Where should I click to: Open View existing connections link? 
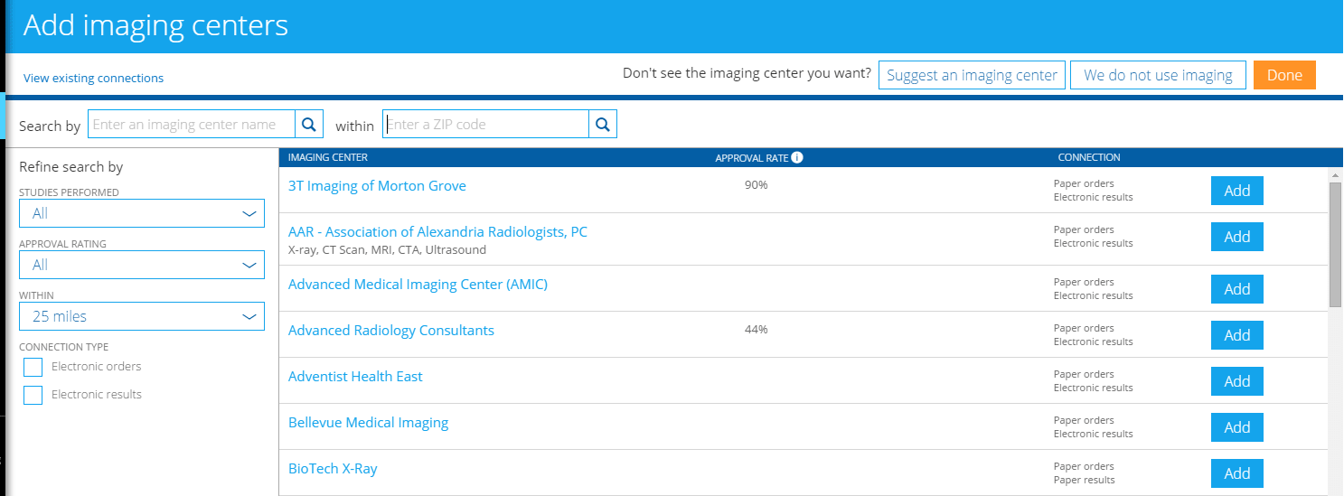[93, 78]
